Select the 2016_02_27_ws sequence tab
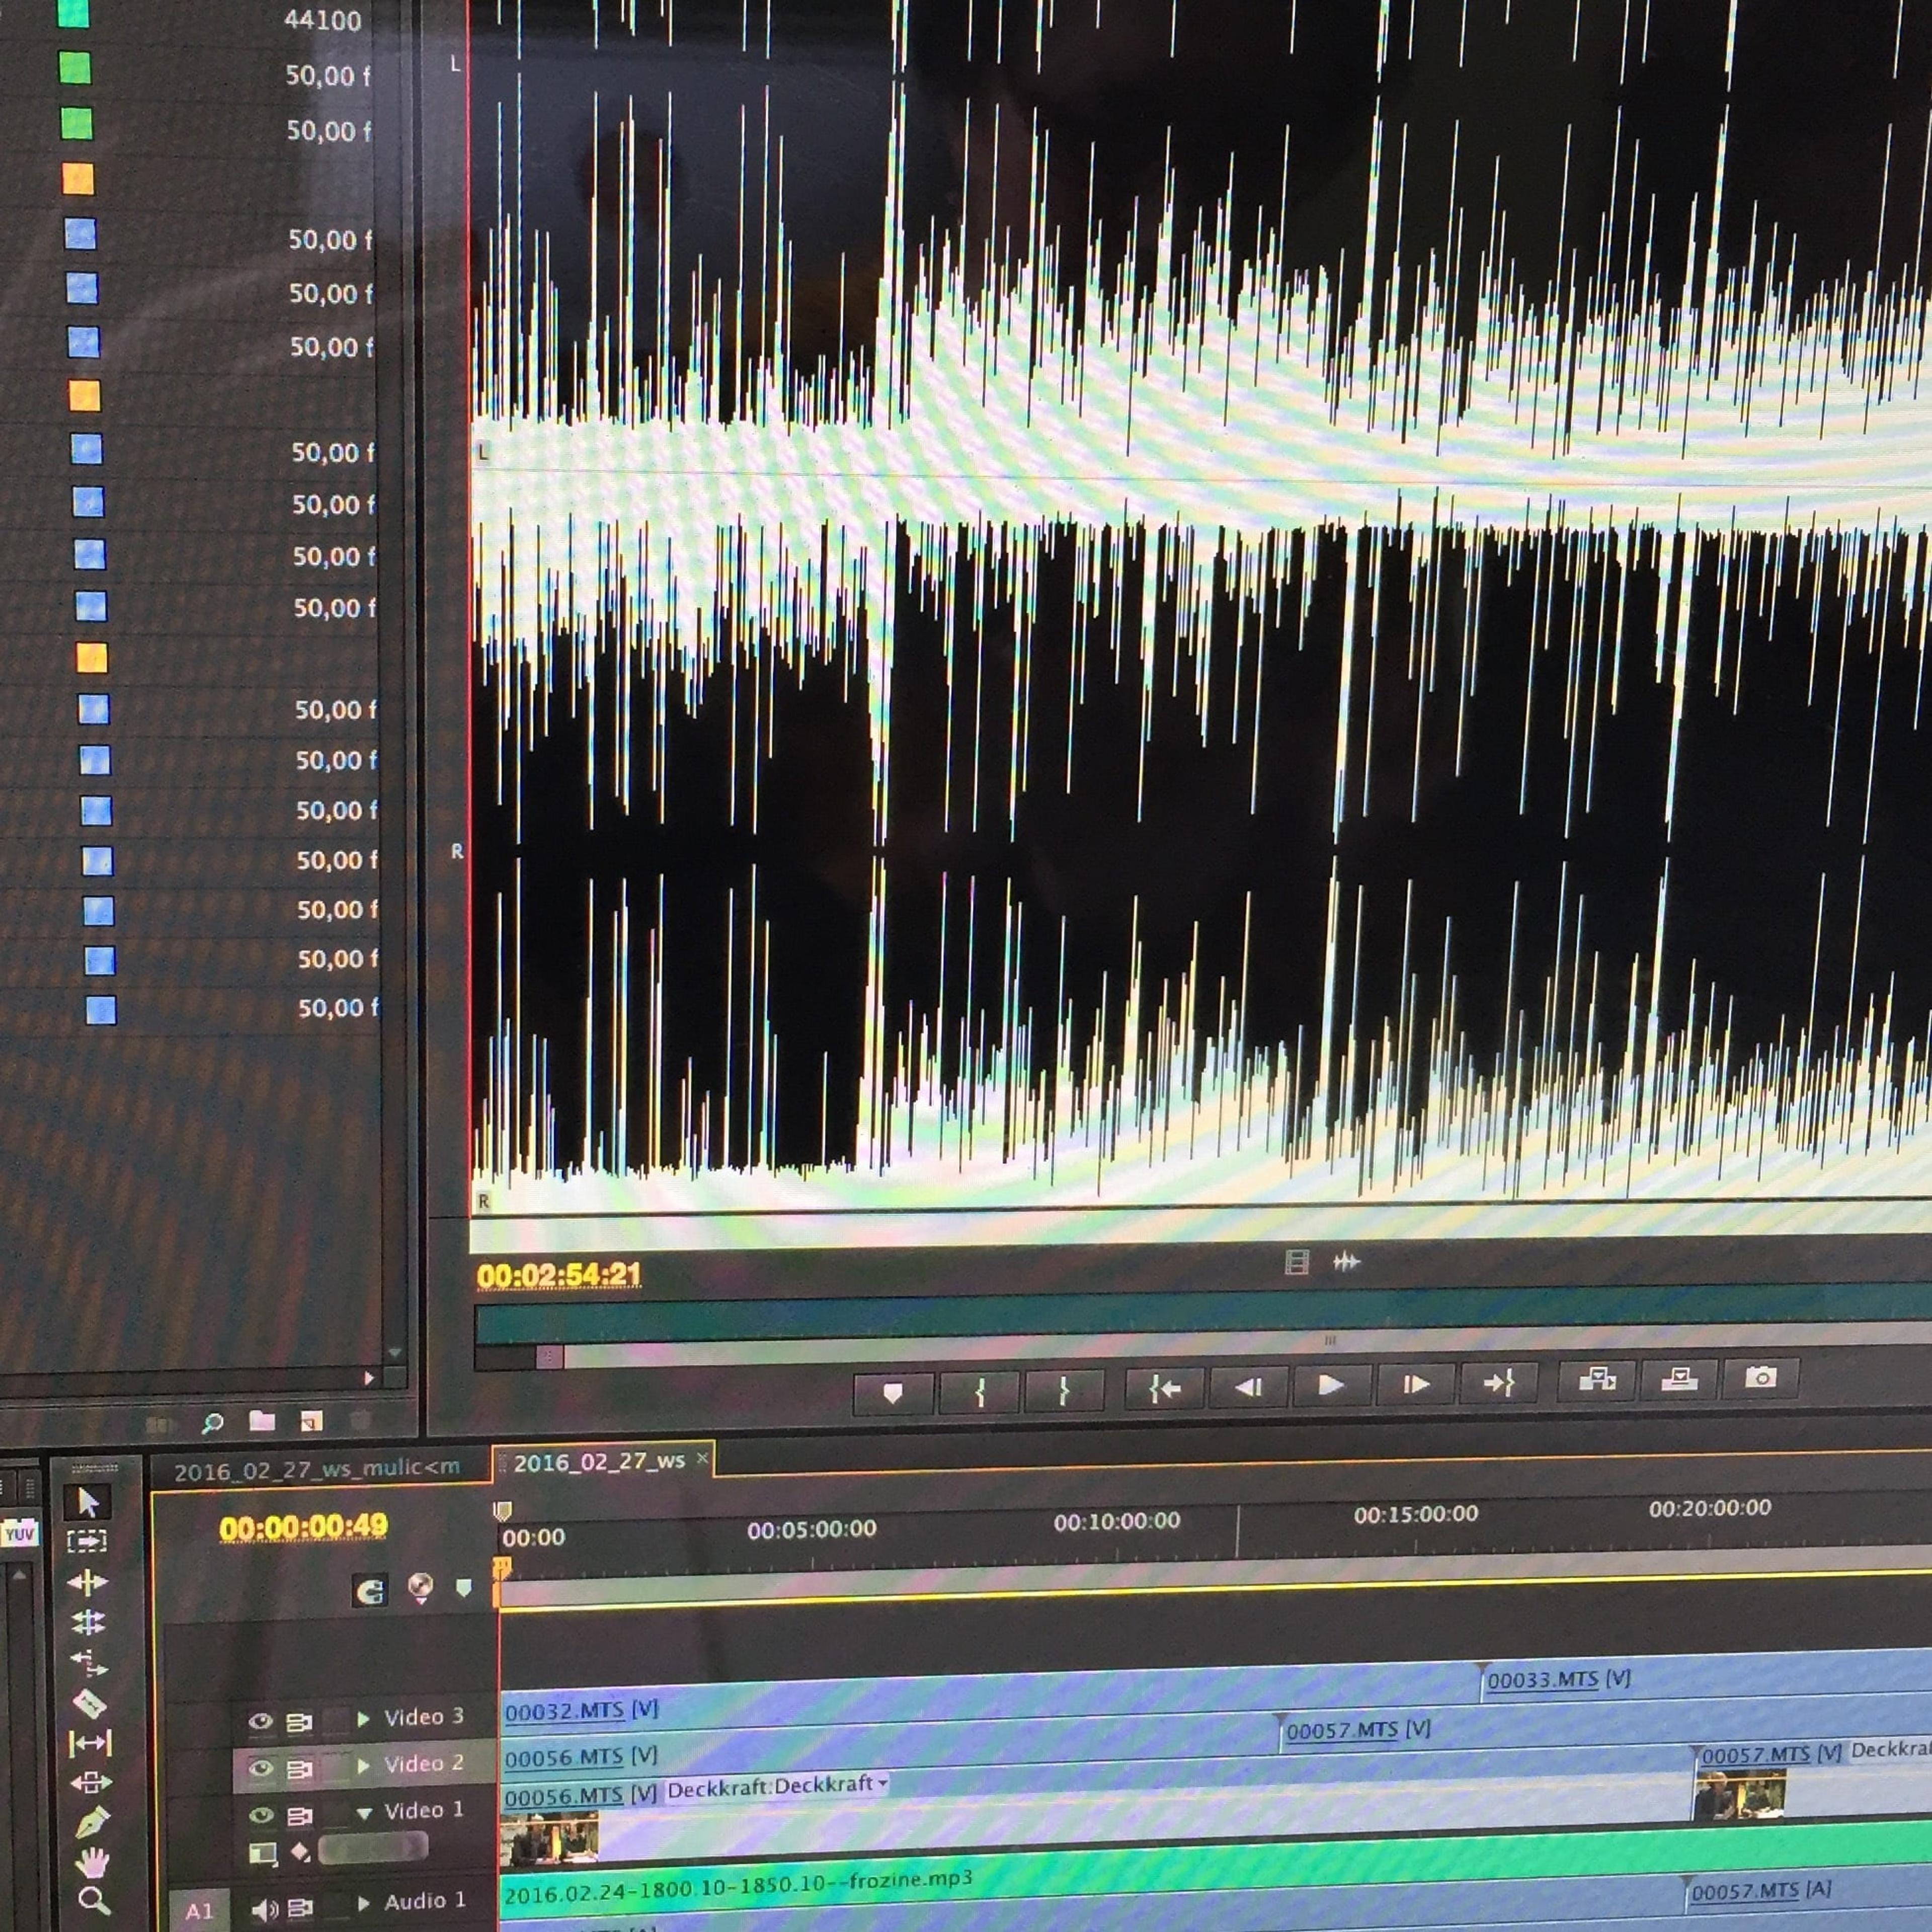This screenshot has height=1932, width=1932. pos(599,1462)
